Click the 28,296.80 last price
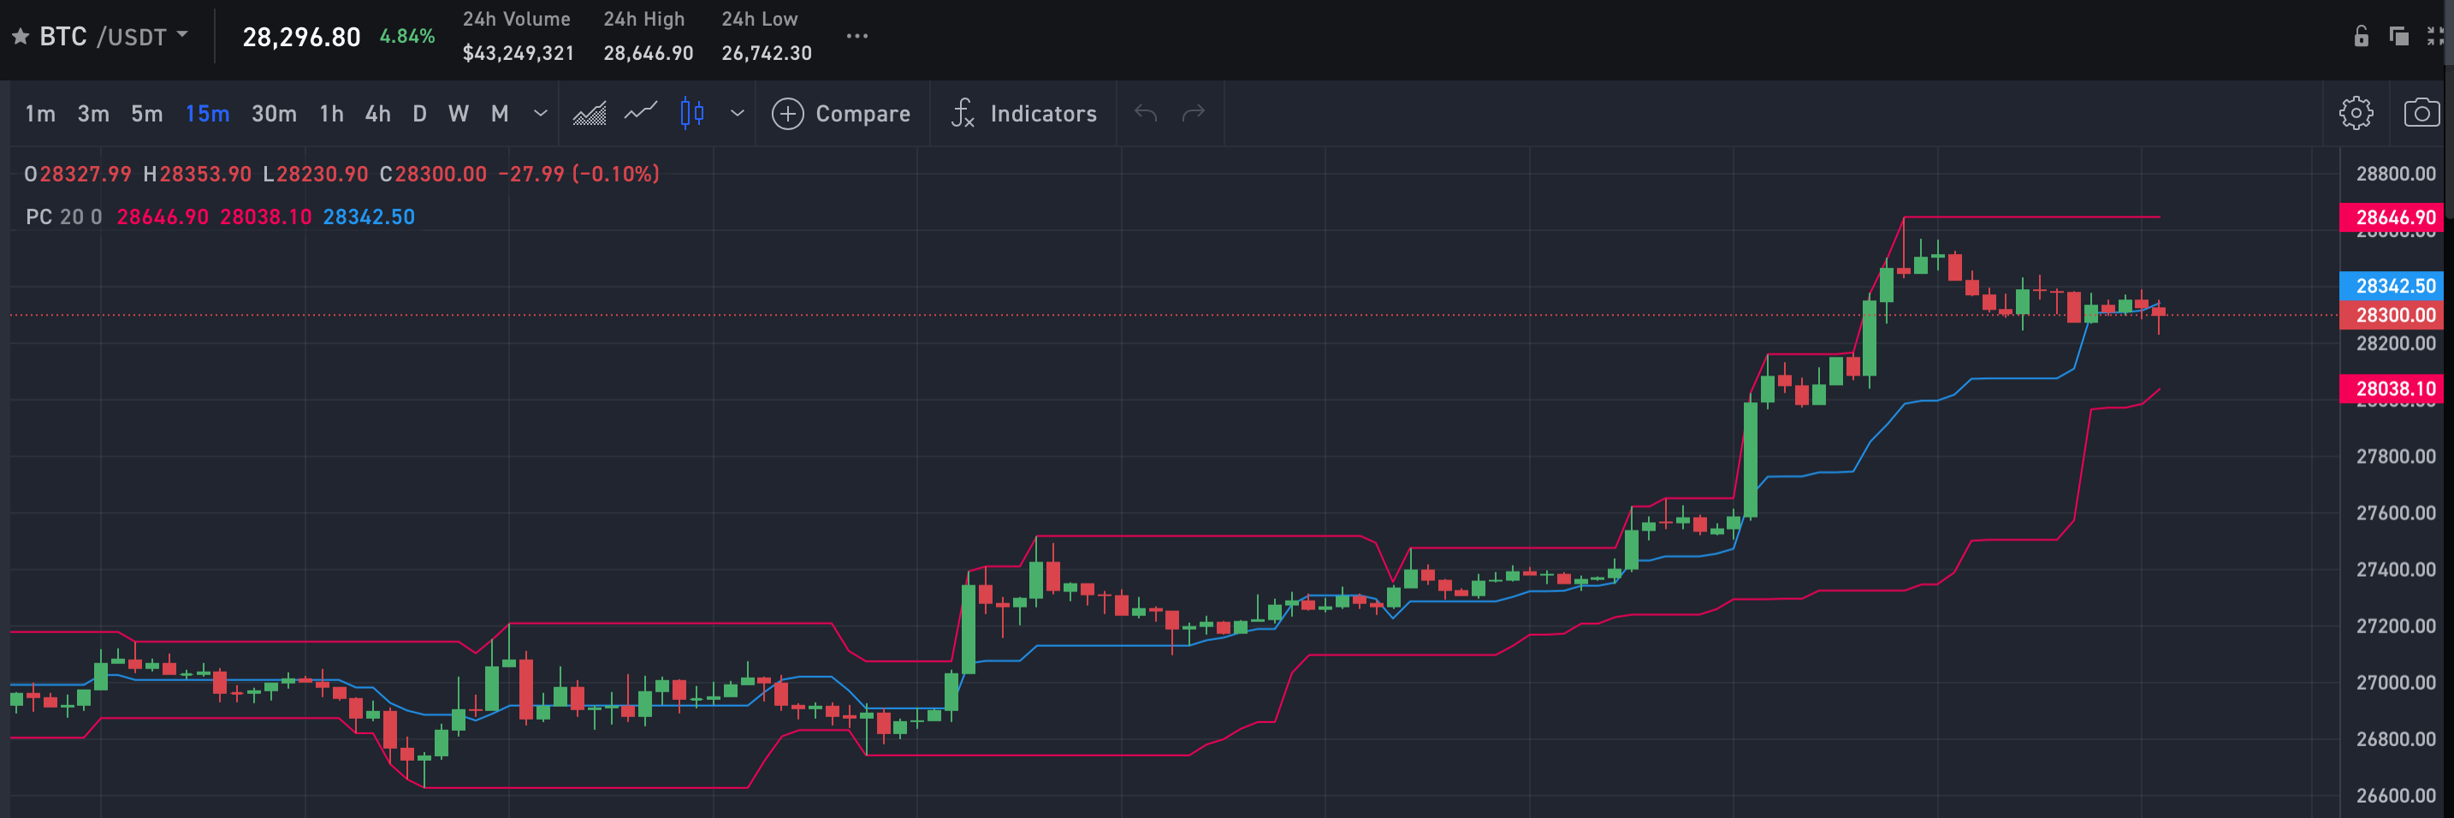Viewport: 2454px width, 818px height. (x=301, y=37)
